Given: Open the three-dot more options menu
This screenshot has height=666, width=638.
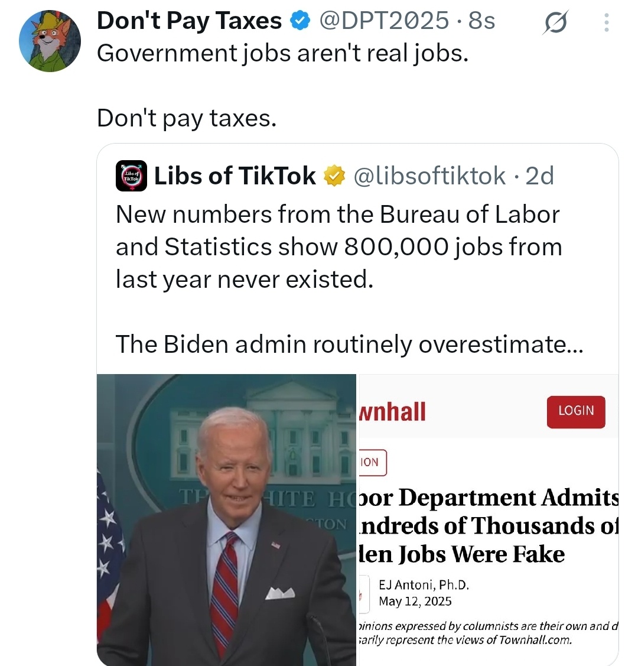Looking at the screenshot, I should click(607, 22).
